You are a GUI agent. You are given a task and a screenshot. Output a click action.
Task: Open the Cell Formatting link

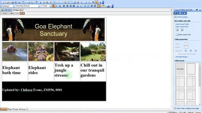[182, 17]
